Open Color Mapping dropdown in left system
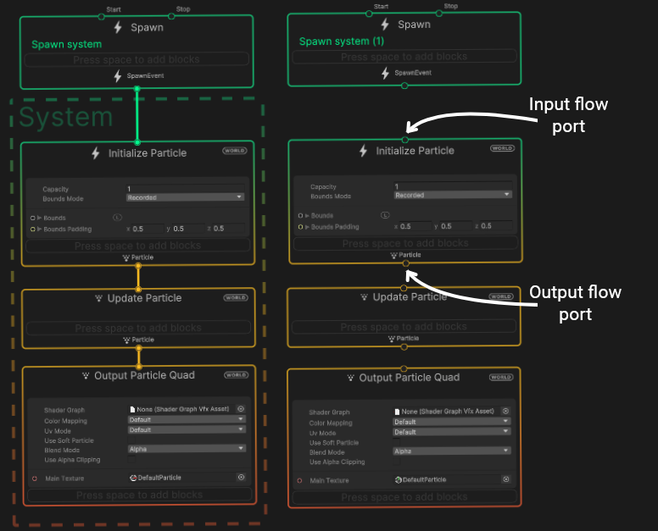 coord(185,420)
